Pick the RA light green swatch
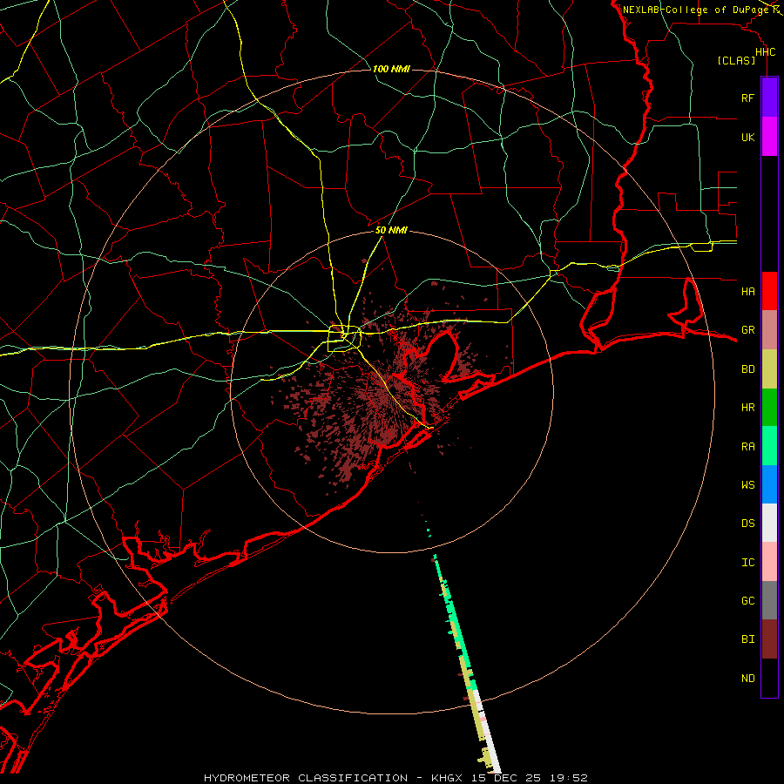This screenshot has height=784, width=784. (x=769, y=446)
